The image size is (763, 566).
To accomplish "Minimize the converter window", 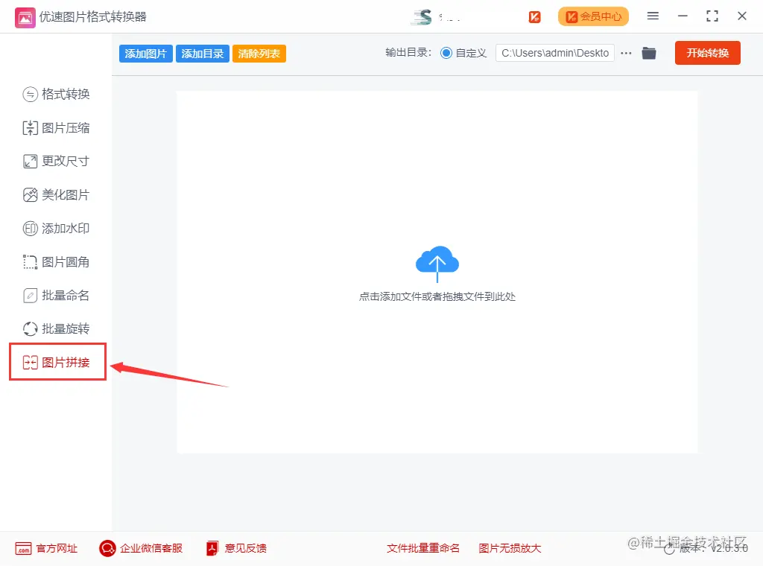I will 683,16.
